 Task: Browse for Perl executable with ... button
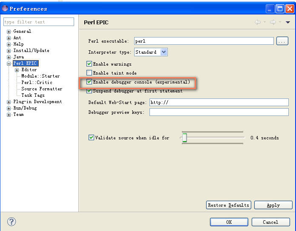pos(282,41)
